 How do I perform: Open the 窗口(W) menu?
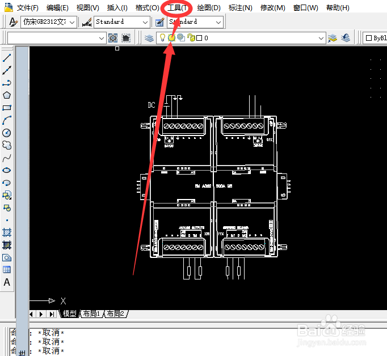coord(305,8)
